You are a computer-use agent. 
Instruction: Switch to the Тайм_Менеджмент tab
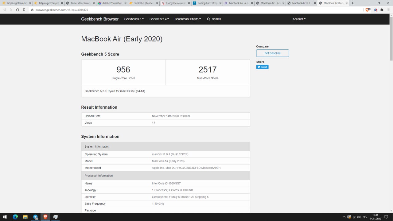[x=80, y=3]
